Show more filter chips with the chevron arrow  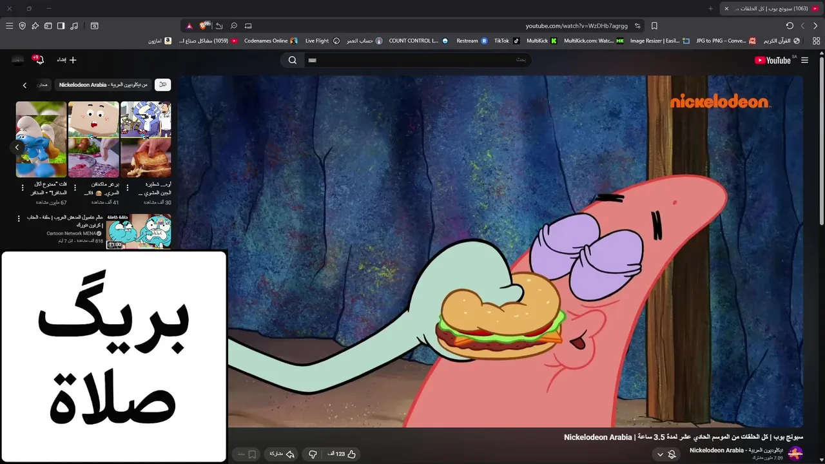point(24,85)
